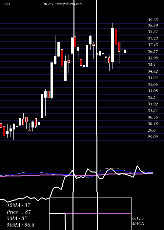Select the 50MA : 36.8 readout
The image size is (164, 230).
(x=20, y=225)
